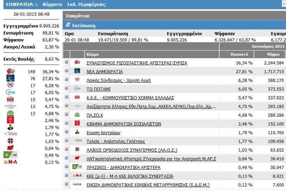Click the ΣΥΡΙΖΑ logo in left summary (149 seats)
Viewport: 286px width, 191px height.
pos(11,71)
